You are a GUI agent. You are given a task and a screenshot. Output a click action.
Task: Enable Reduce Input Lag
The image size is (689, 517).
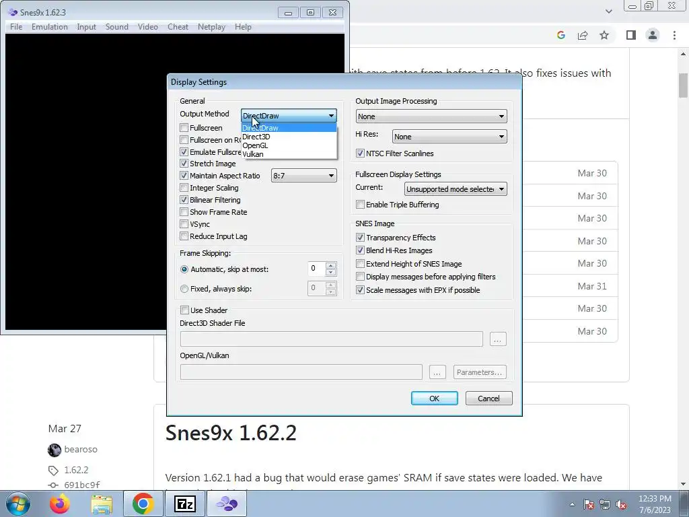184,236
